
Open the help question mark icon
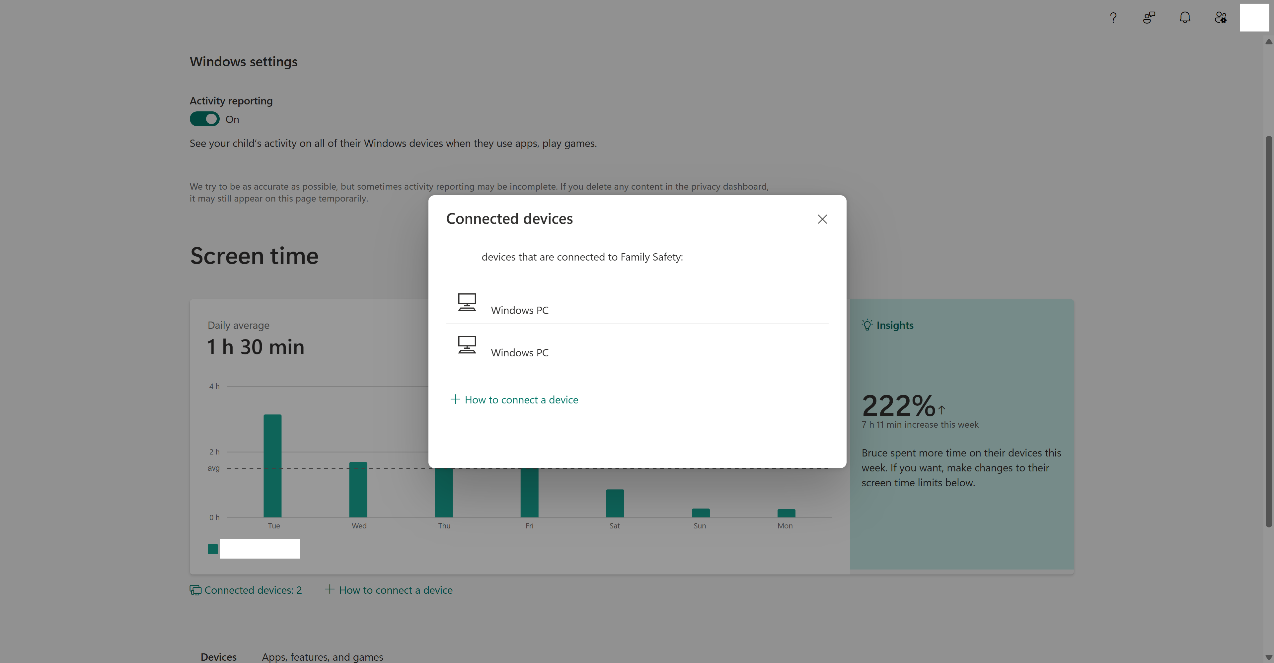(1113, 18)
